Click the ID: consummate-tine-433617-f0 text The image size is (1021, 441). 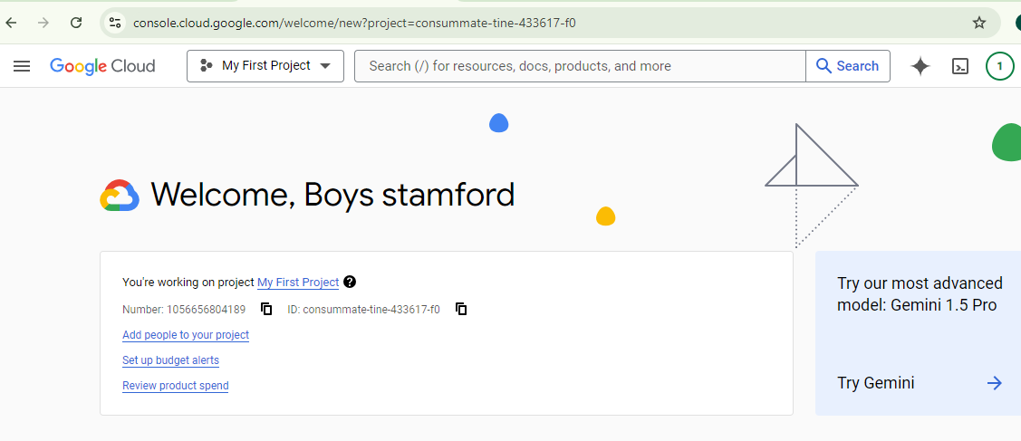click(363, 310)
